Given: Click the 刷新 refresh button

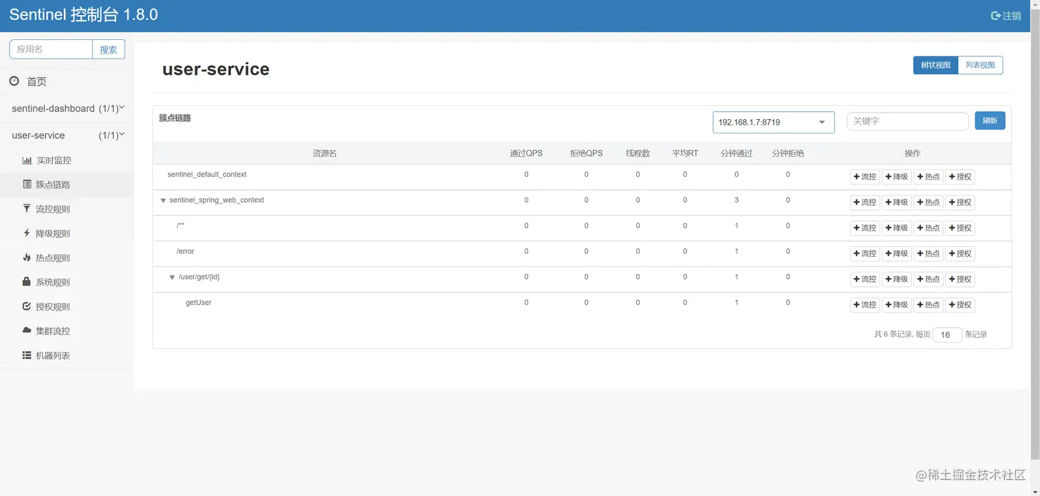Looking at the screenshot, I should coord(990,120).
